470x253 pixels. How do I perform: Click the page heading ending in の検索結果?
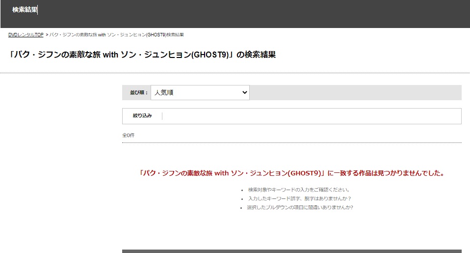coord(142,55)
